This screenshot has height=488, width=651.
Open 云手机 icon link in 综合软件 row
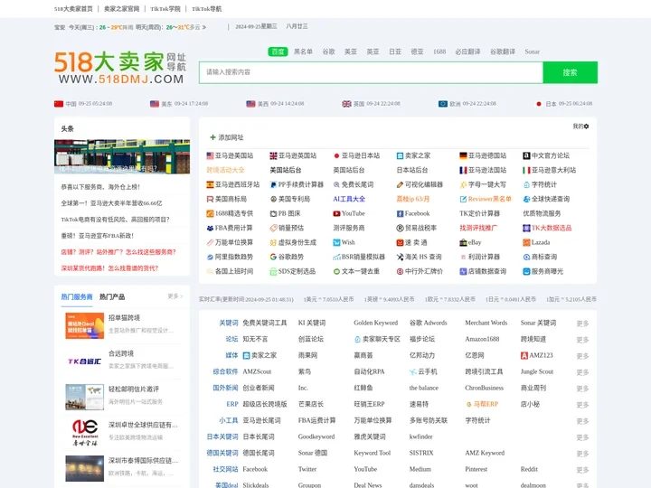[x=423, y=371]
